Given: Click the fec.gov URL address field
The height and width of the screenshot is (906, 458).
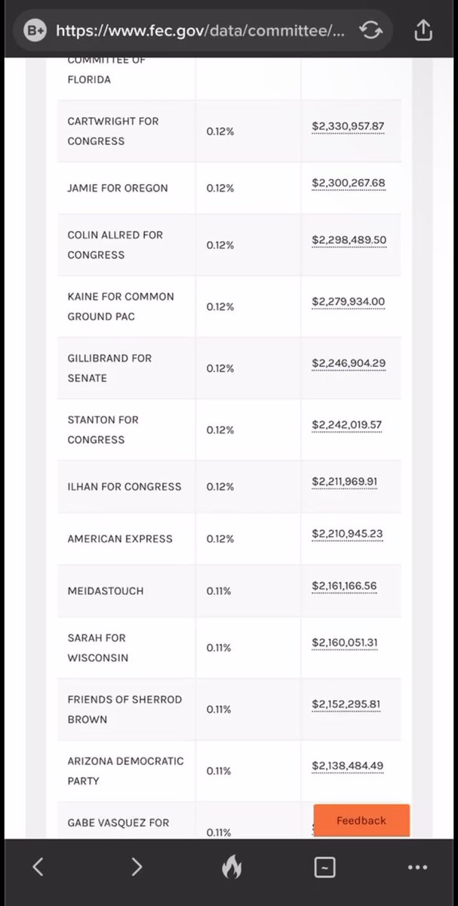Looking at the screenshot, I should click(x=200, y=30).
